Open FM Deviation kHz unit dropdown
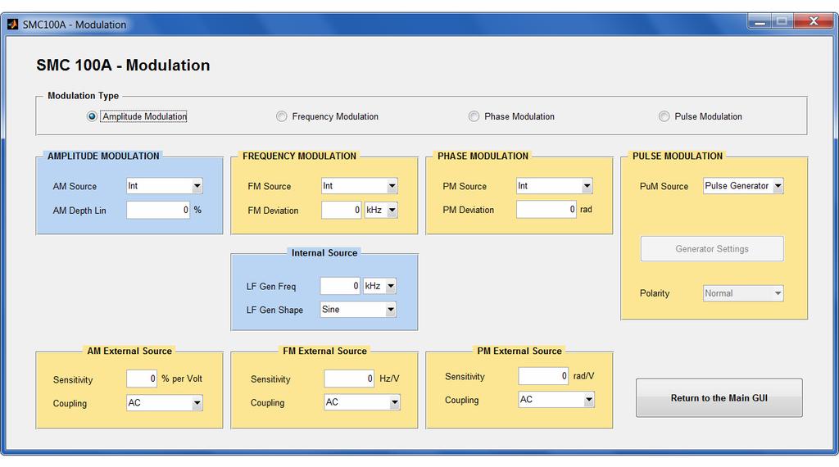 [x=381, y=211]
